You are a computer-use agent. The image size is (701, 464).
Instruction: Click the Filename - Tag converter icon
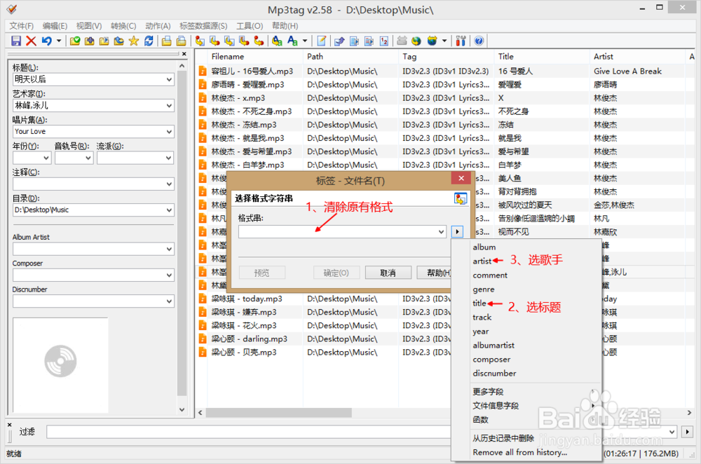(x=215, y=41)
